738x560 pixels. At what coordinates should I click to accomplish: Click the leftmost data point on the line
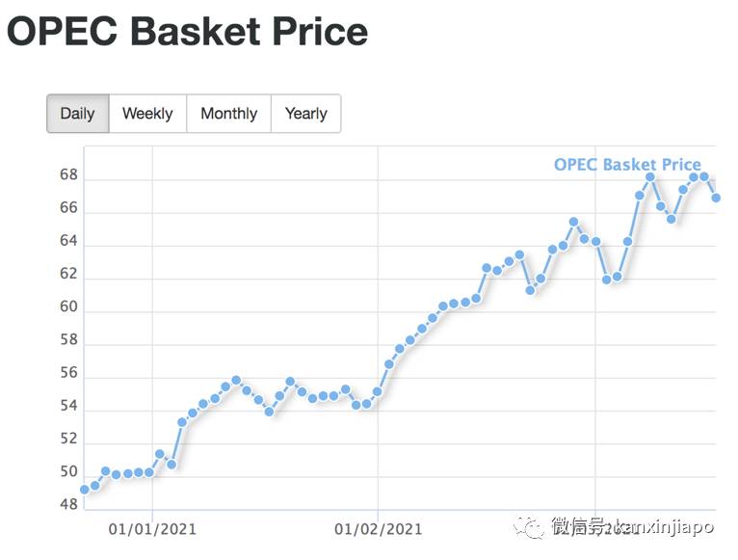[x=85, y=490]
